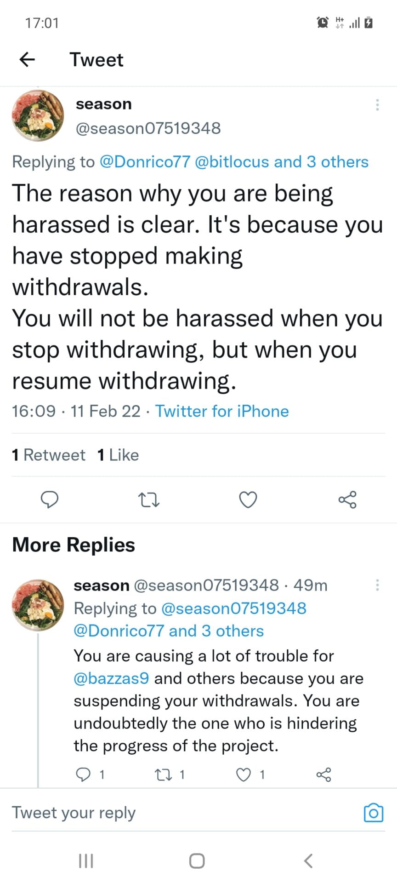Open the main tweet's three-dot menu

pyautogui.click(x=377, y=105)
